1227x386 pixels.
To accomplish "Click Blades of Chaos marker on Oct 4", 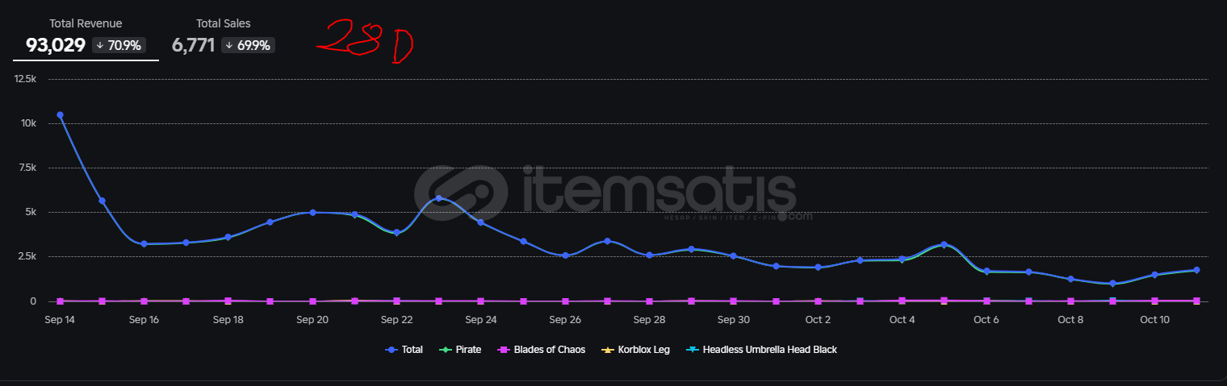I will [x=902, y=301].
